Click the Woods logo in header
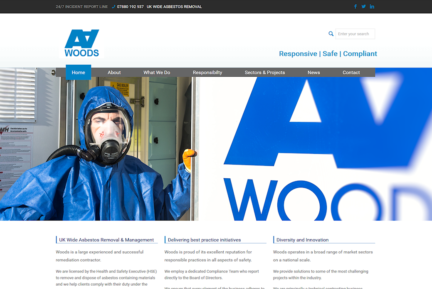 (82, 43)
